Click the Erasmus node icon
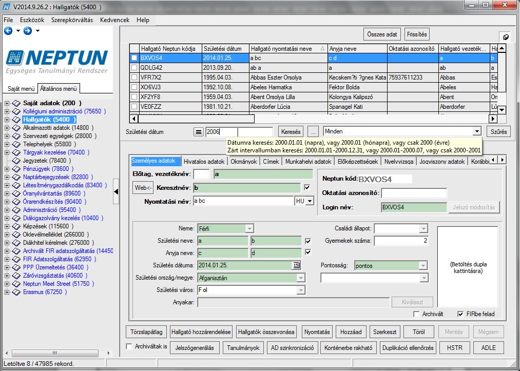 coord(16,292)
